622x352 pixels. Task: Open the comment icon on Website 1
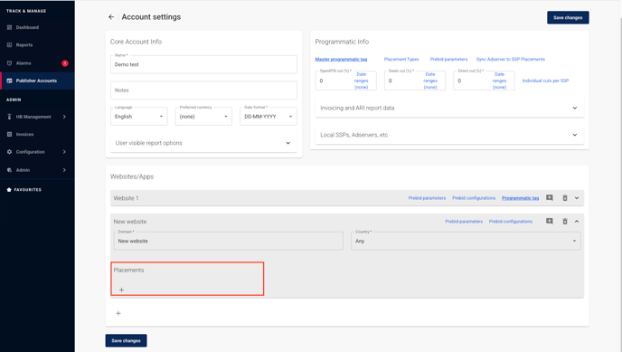pos(550,197)
